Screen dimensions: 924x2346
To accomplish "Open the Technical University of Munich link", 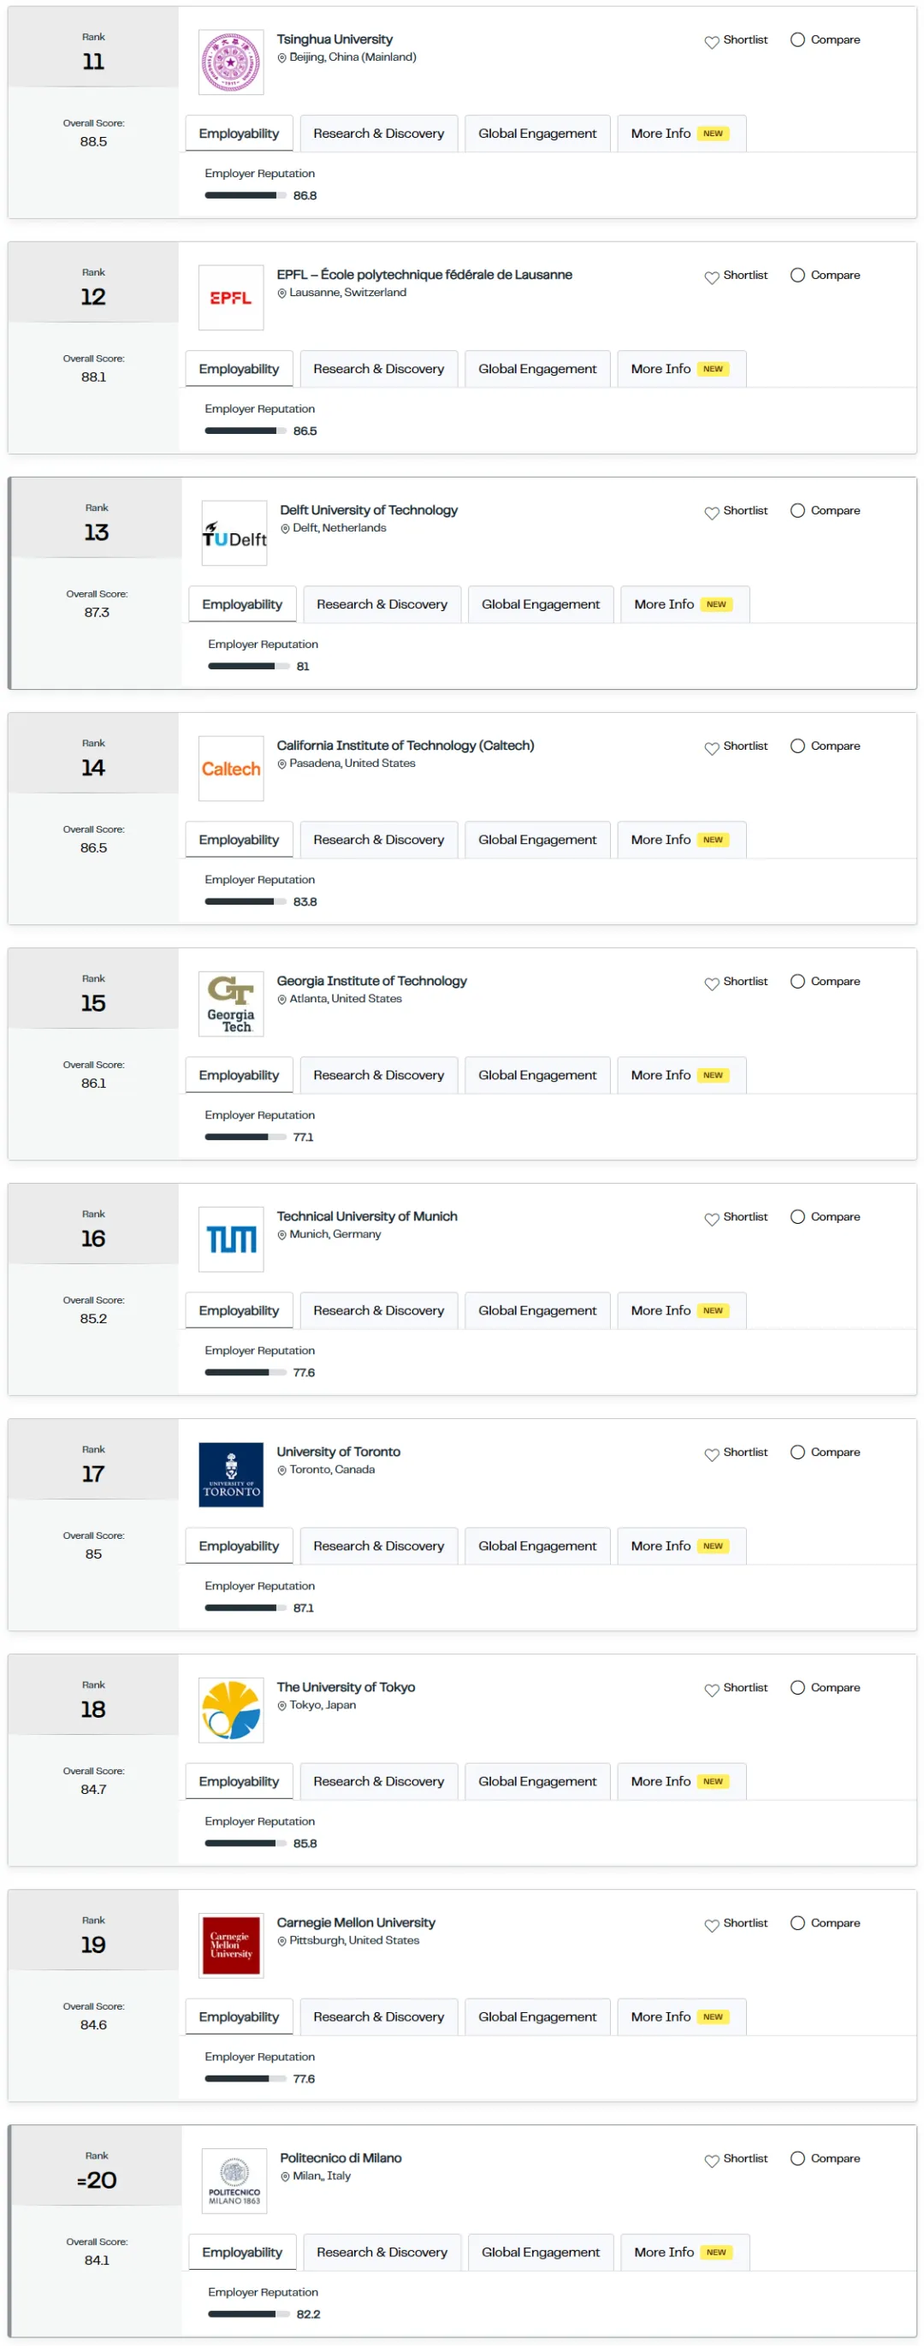I will point(367,1217).
